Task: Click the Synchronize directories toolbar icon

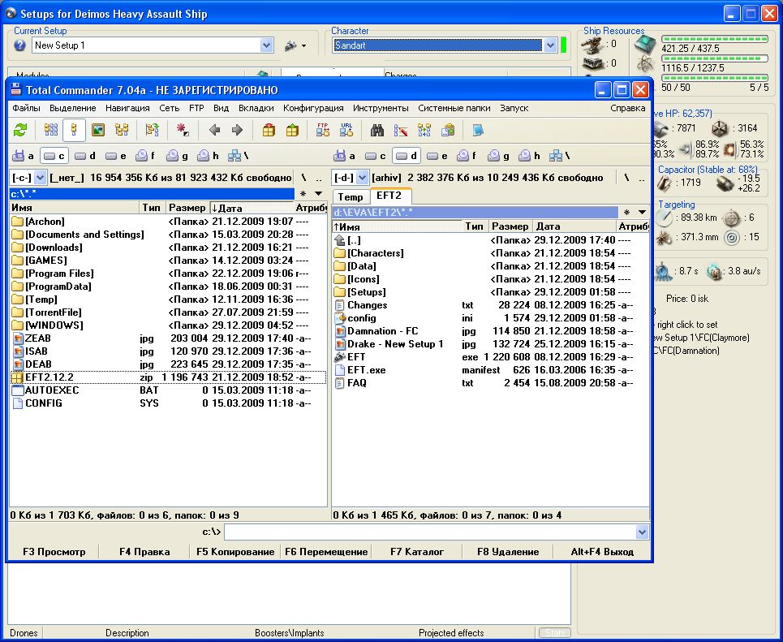Action: pos(424,130)
